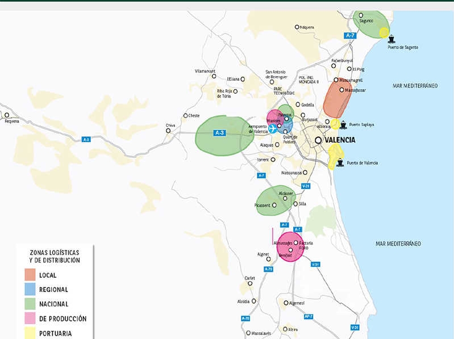Click the Requena town marker
This screenshot has width=454, height=339.
(x=7, y=115)
